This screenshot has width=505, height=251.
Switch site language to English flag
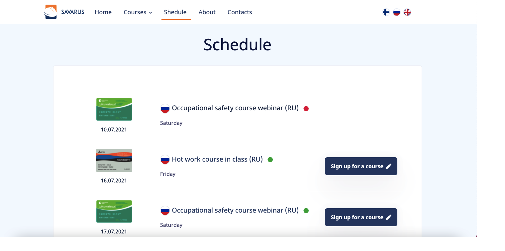pos(407,12)
